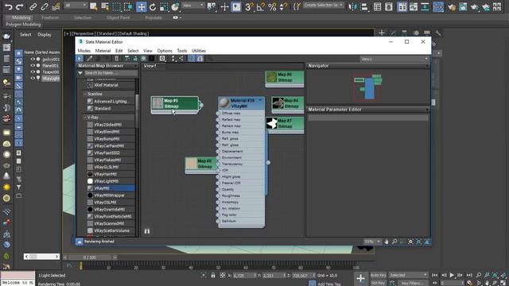Open the Slate zoom percentage dropdown
The width and height of the screenshot is (509, 286).
coord(372,242)
